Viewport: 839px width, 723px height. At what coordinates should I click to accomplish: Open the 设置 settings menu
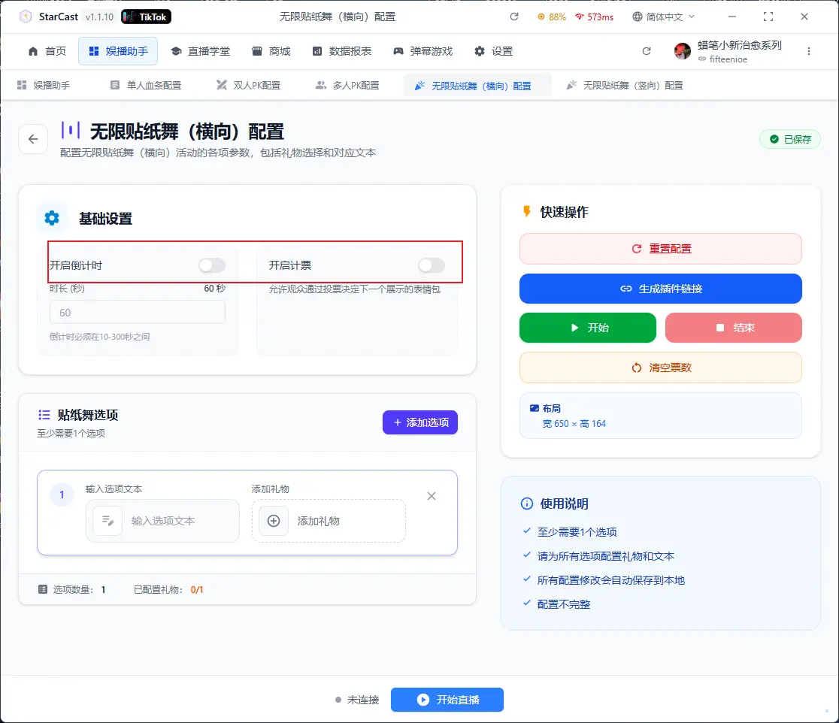[493, 51]
